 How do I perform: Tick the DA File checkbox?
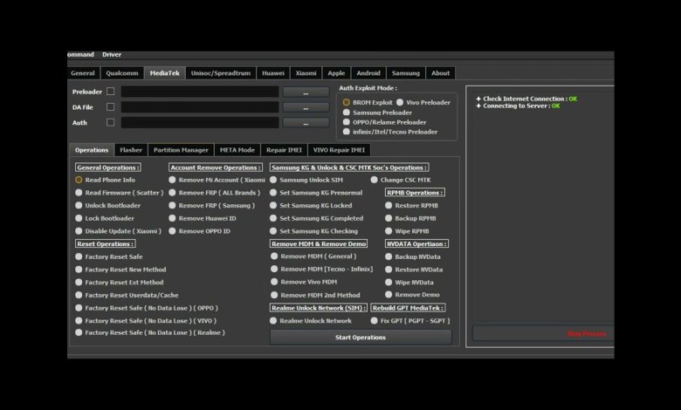click(110, 107)
